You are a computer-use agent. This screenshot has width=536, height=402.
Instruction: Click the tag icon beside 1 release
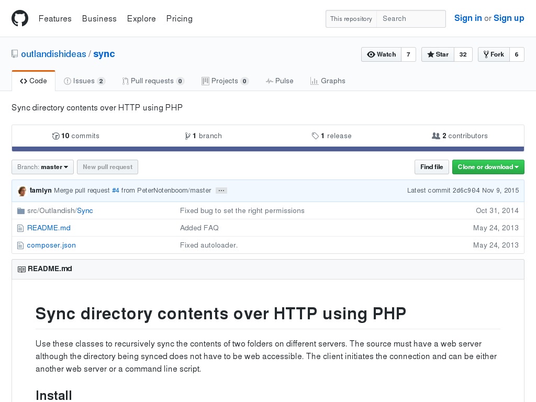(315, 136)
